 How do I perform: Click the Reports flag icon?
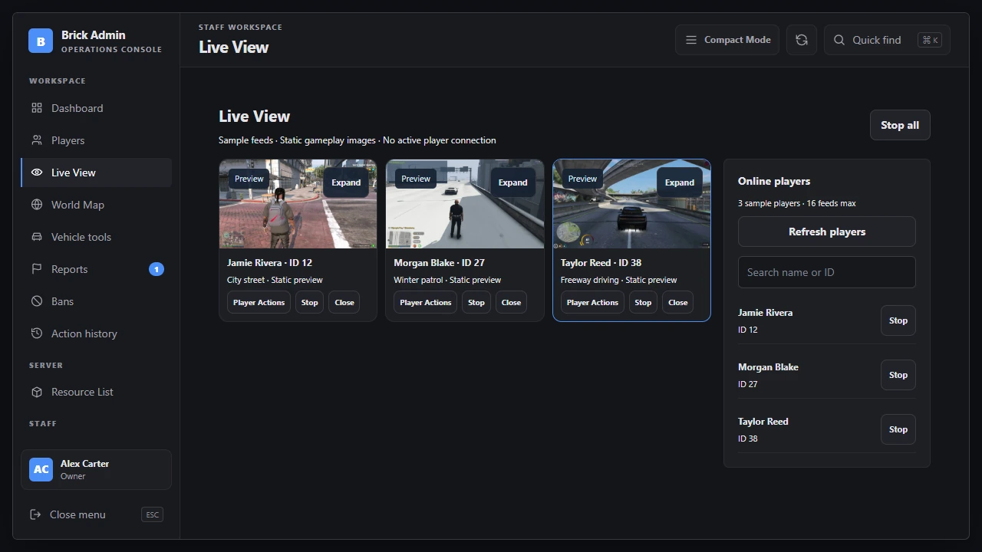(x=37, y=269)
